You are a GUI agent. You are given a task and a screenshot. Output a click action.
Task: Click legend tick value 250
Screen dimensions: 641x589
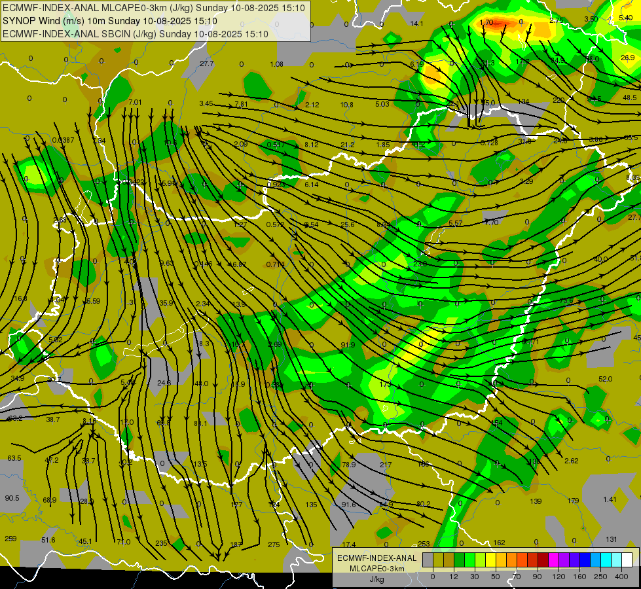pyautogui.click(x=600, y=577)
